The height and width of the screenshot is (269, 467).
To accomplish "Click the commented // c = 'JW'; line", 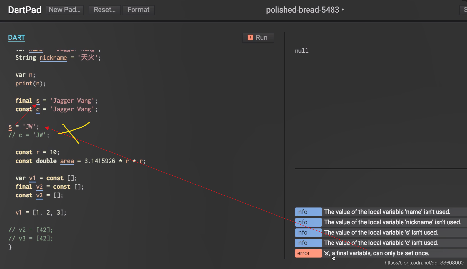I will pos(29,135).
